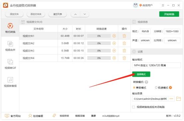This screenshot has width=184, height=121.
Task: Delete 视频文件3 with trash icon
Action: coord(124,51)
